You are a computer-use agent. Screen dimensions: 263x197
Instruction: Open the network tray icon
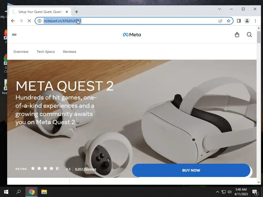(x=224, y=192)
